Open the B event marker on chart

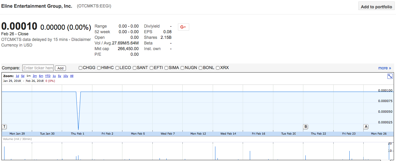pos(306,127)
